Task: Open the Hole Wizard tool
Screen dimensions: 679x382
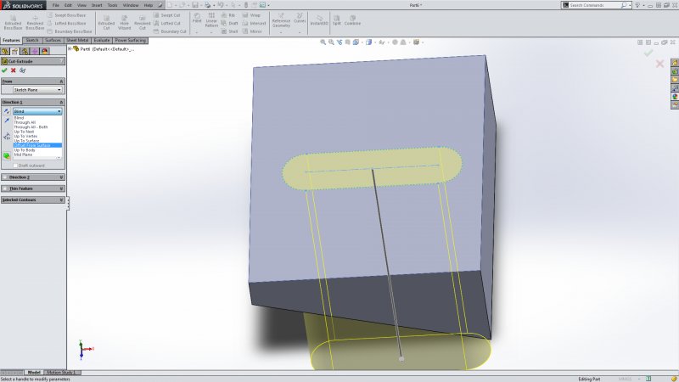Action: (124, 23)
